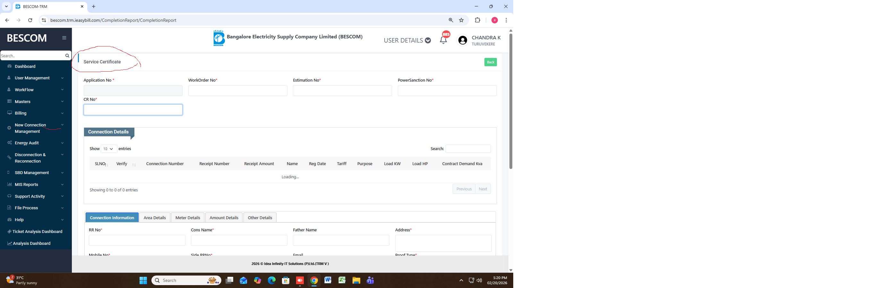Focus the PowerSanction No input field
The width and height of the screenshot is (869, 288).
click(x=447, y=91)
